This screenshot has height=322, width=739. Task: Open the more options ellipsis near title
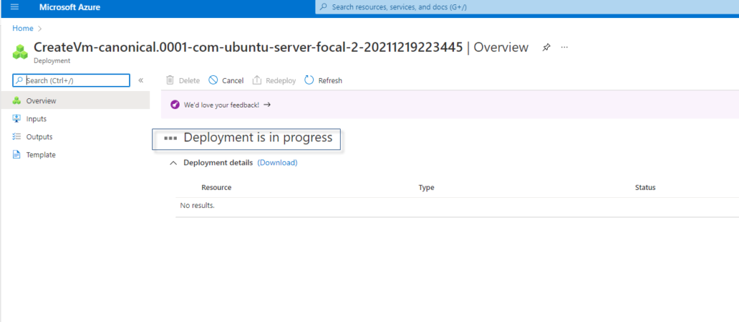click(564, 47)
